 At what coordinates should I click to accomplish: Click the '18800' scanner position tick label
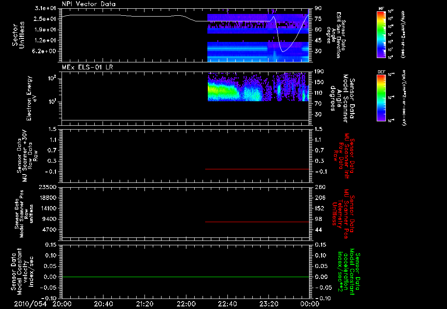47,198
